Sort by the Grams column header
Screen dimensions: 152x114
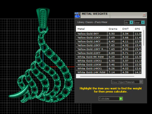tap(114, 29)
